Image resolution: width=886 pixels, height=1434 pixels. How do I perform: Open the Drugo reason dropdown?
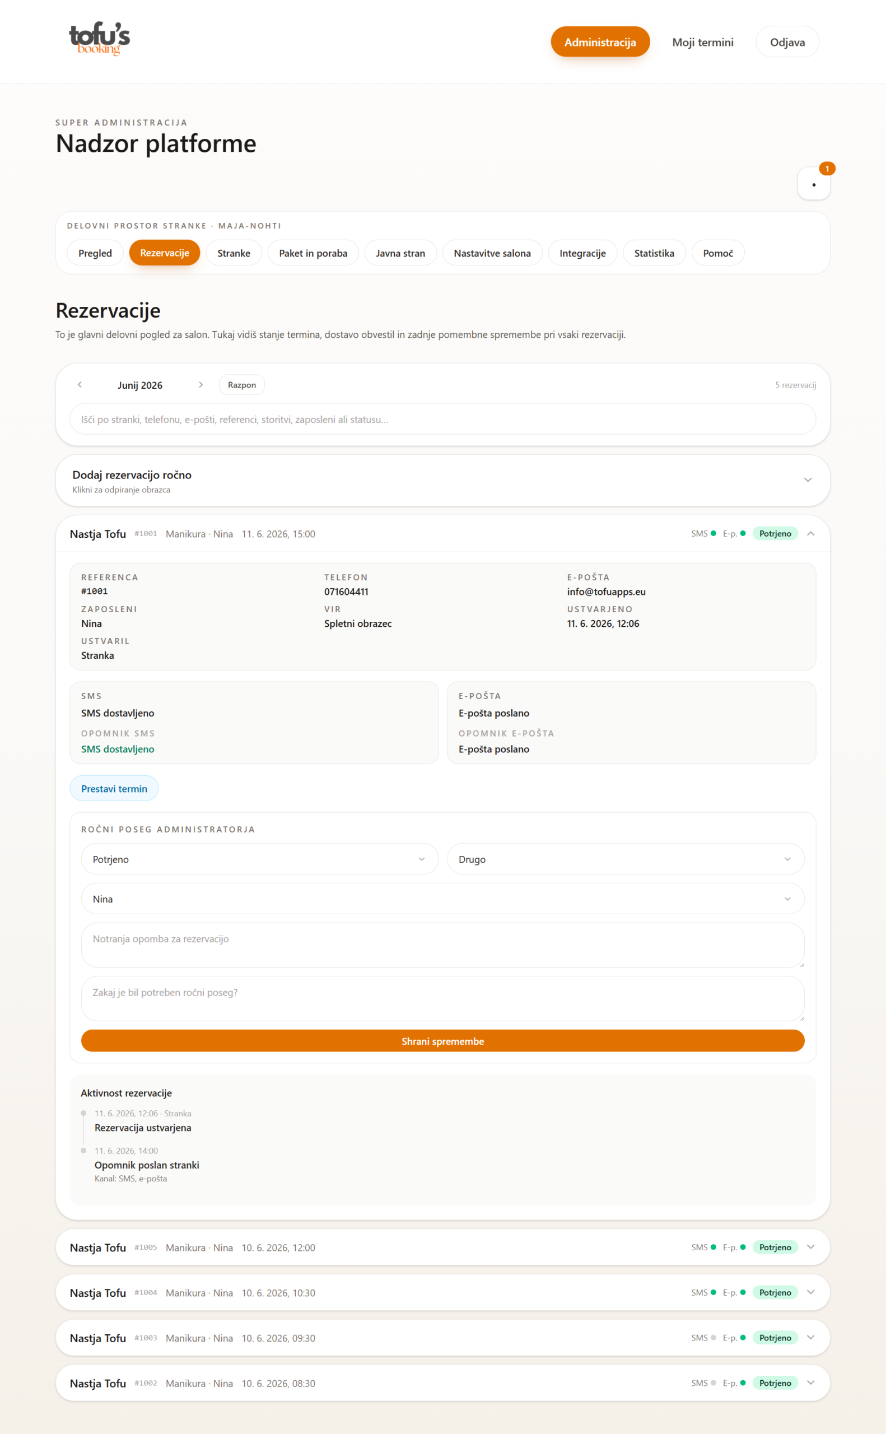pyautogui.click(x=625, y=859)
